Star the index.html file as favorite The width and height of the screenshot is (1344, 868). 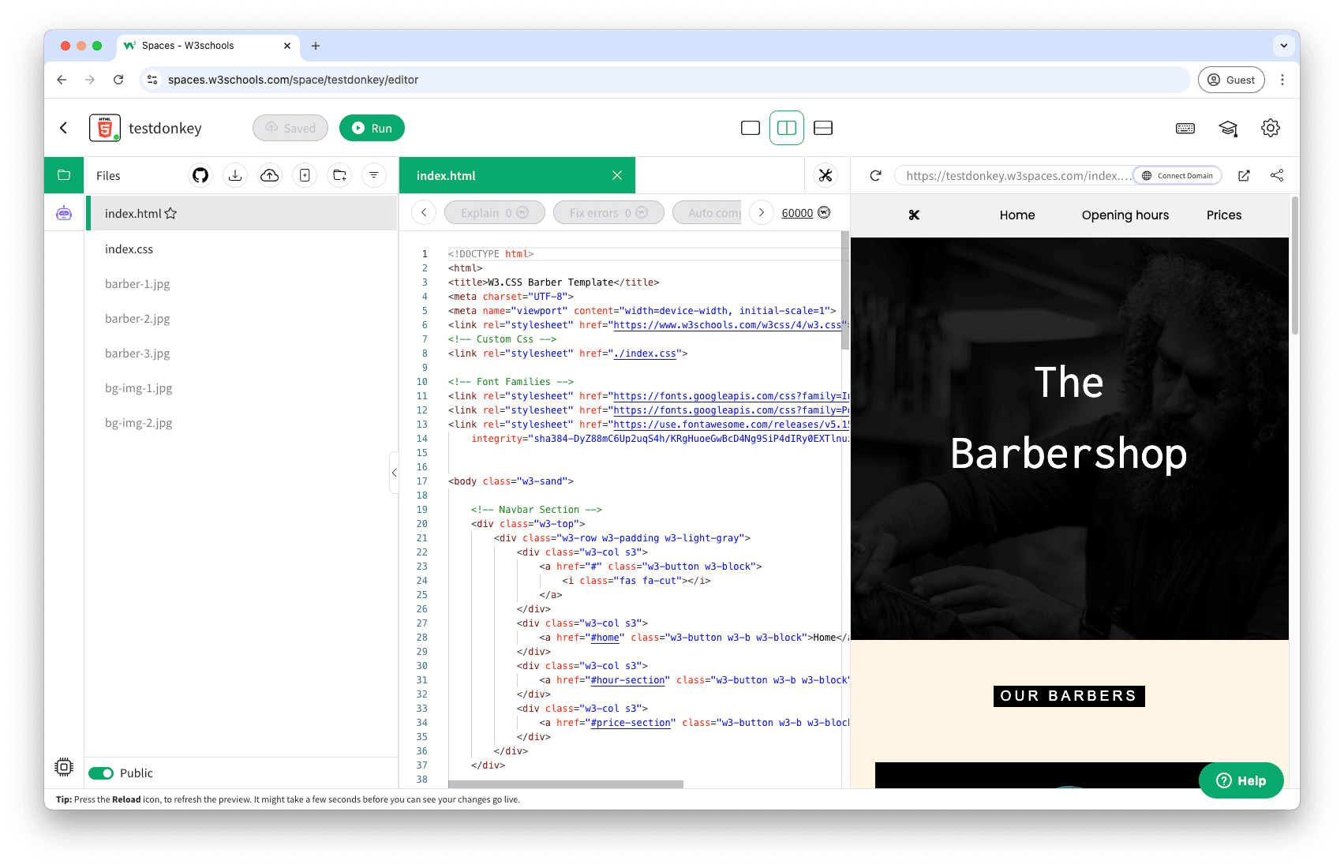coord(170,214)
